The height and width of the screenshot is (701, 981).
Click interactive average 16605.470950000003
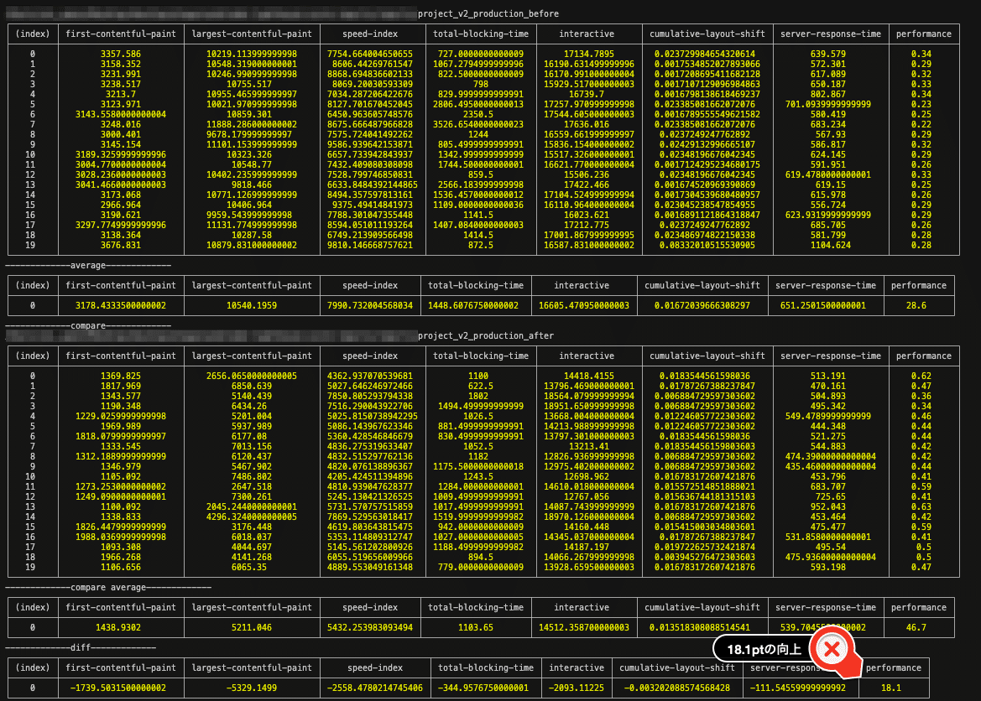point(584,305)
